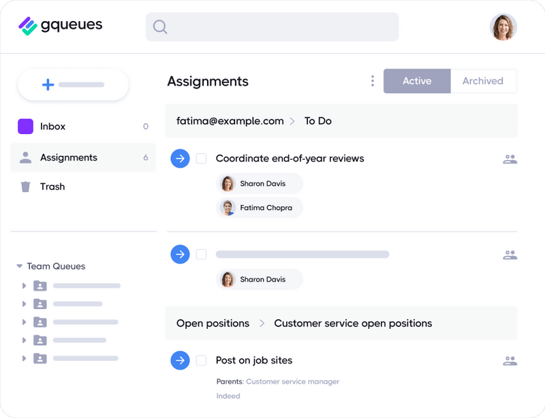Open the search magnifier icon
Viewport: 545px width, 418px height.
click(x=159, y=27)
